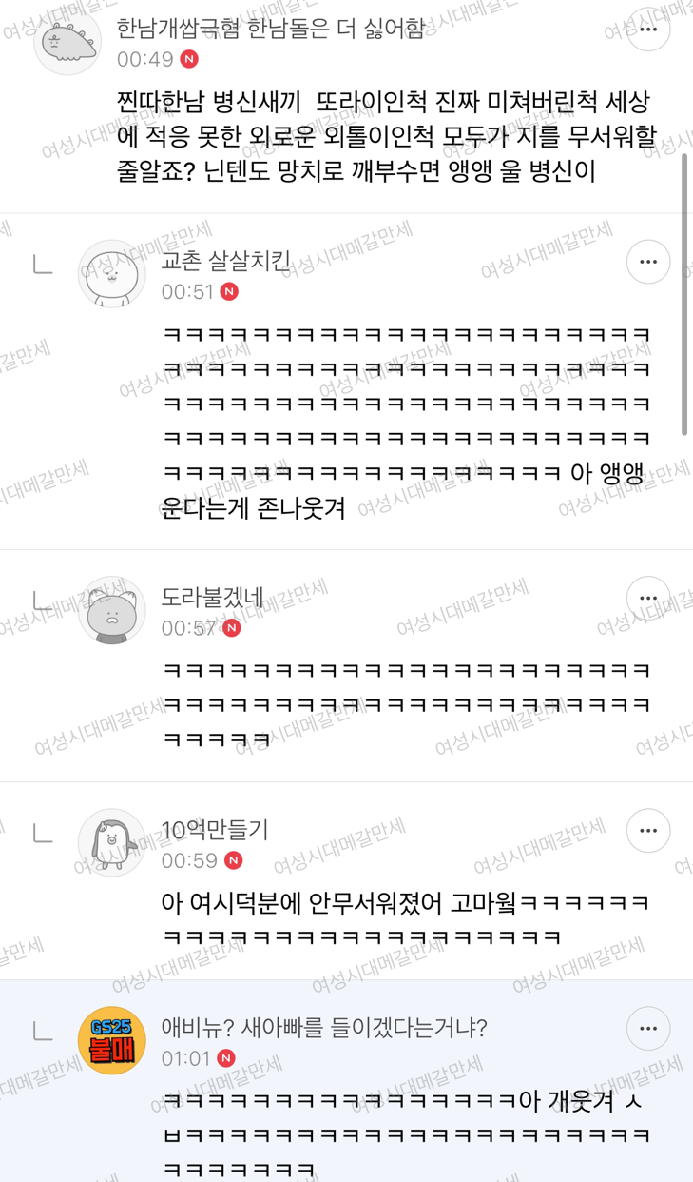
Task: Click the vertical scrollbar at right edge
Action: (684, 293)
